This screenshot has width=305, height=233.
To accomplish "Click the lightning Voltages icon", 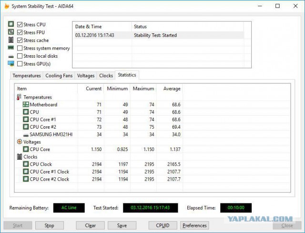I will pos(20,142).
